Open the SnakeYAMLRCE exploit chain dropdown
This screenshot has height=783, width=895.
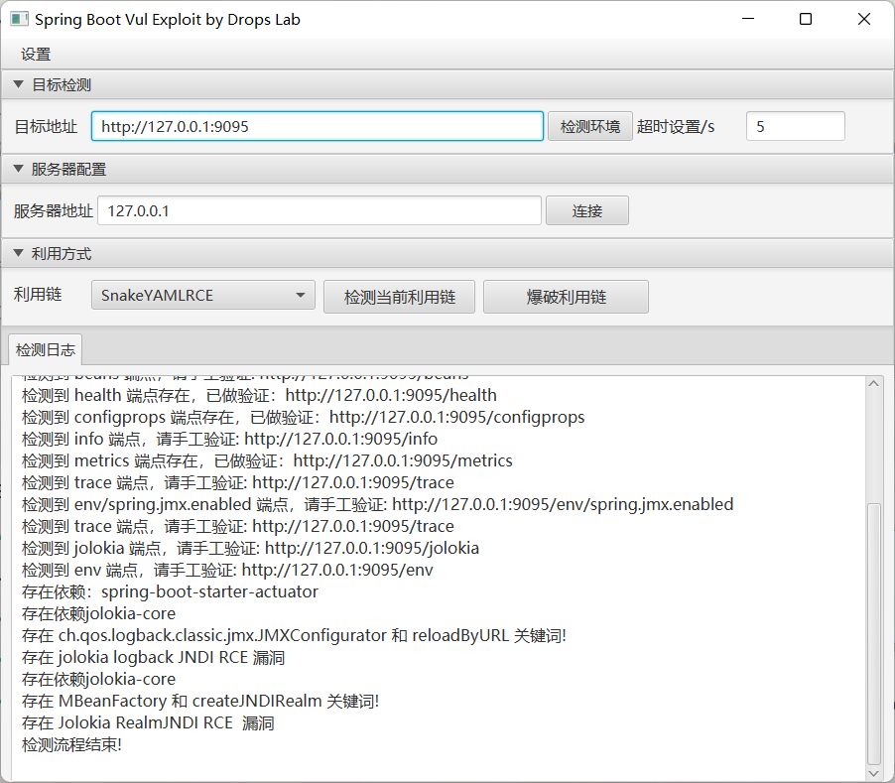point(202,295)
